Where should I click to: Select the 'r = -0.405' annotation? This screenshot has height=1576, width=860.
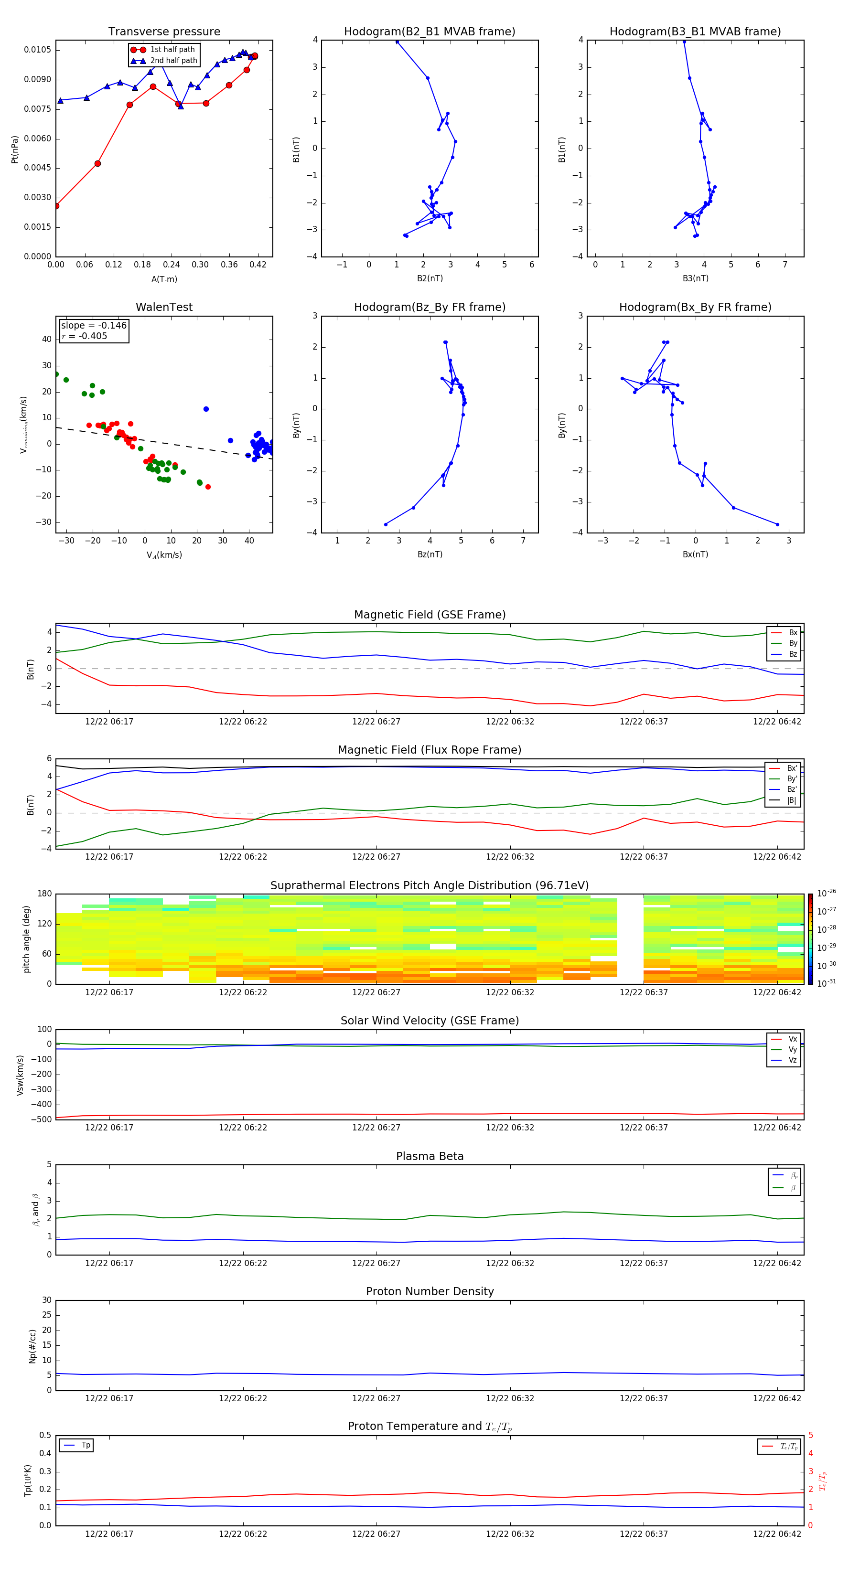85,336
